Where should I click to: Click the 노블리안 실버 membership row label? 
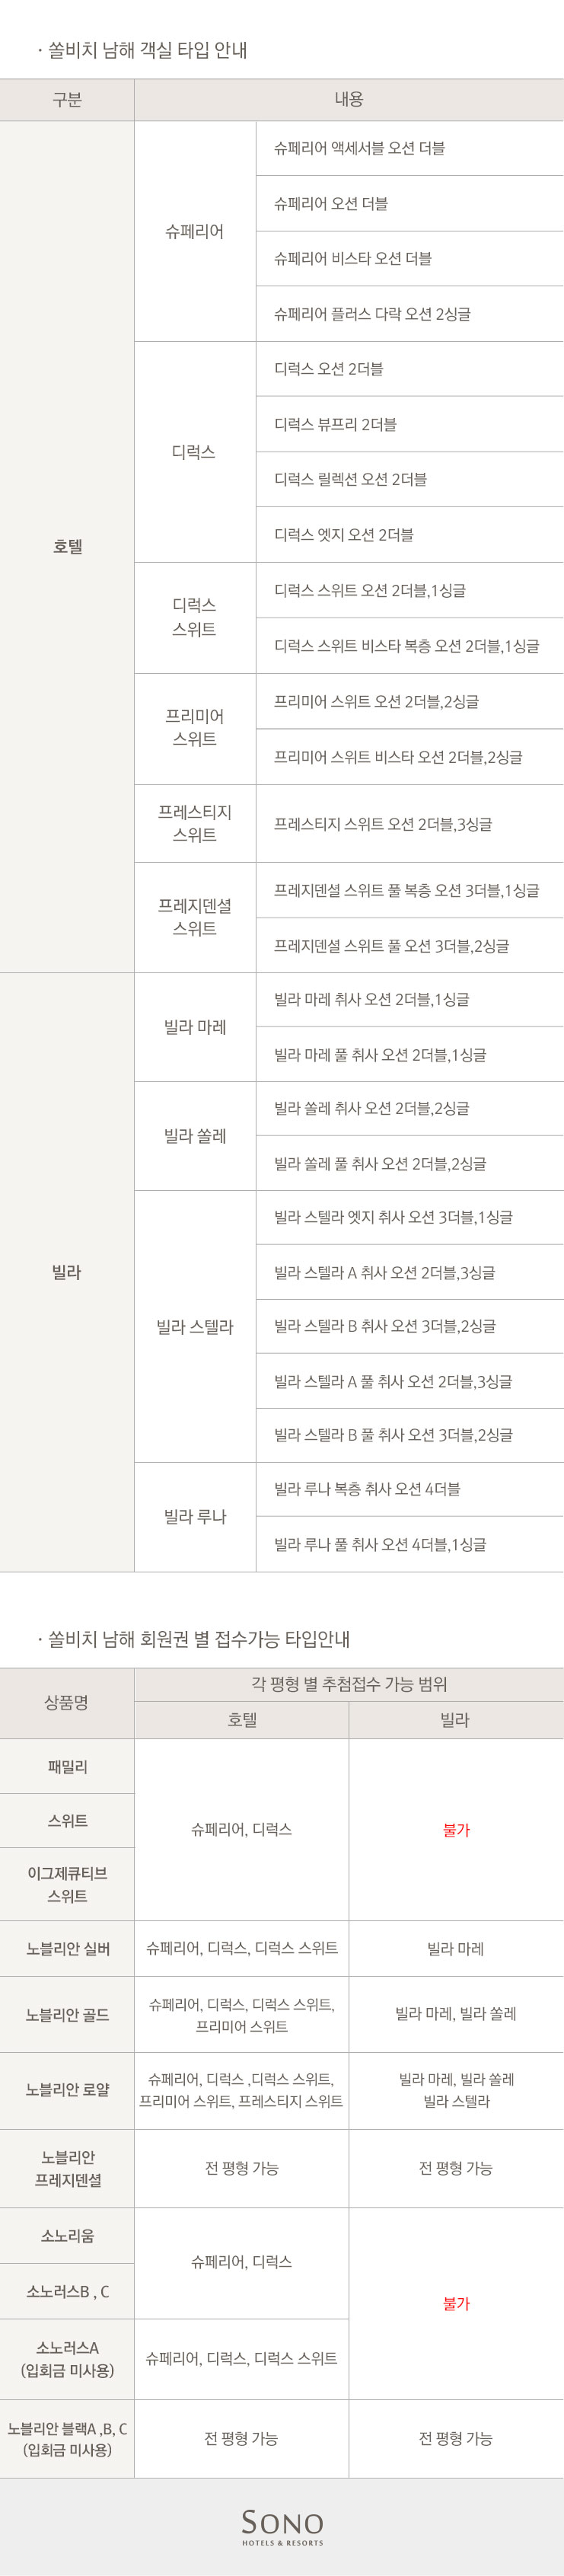[67, 1948]
